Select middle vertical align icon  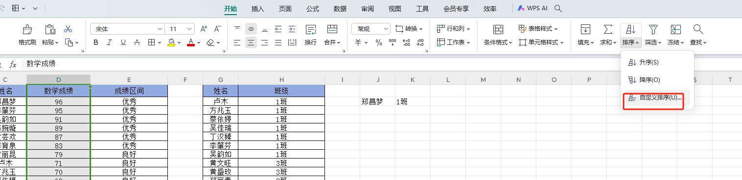251,29
